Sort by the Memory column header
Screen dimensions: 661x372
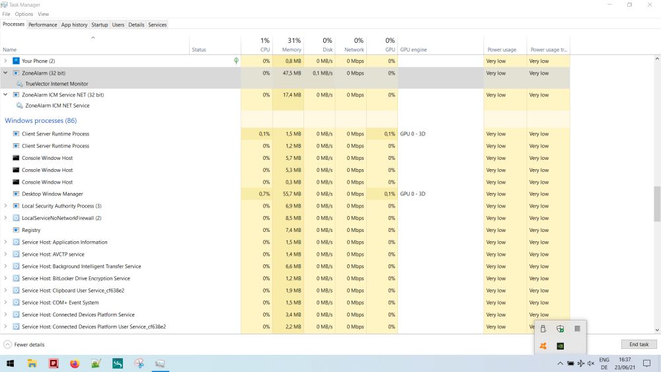[x=288, y=45]
